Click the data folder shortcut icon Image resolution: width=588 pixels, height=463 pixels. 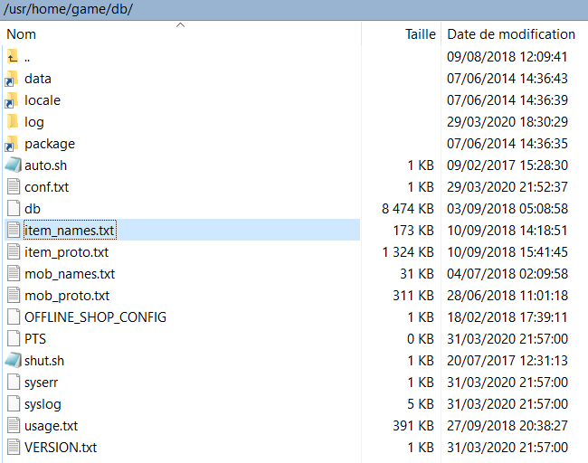coord(12,79)
